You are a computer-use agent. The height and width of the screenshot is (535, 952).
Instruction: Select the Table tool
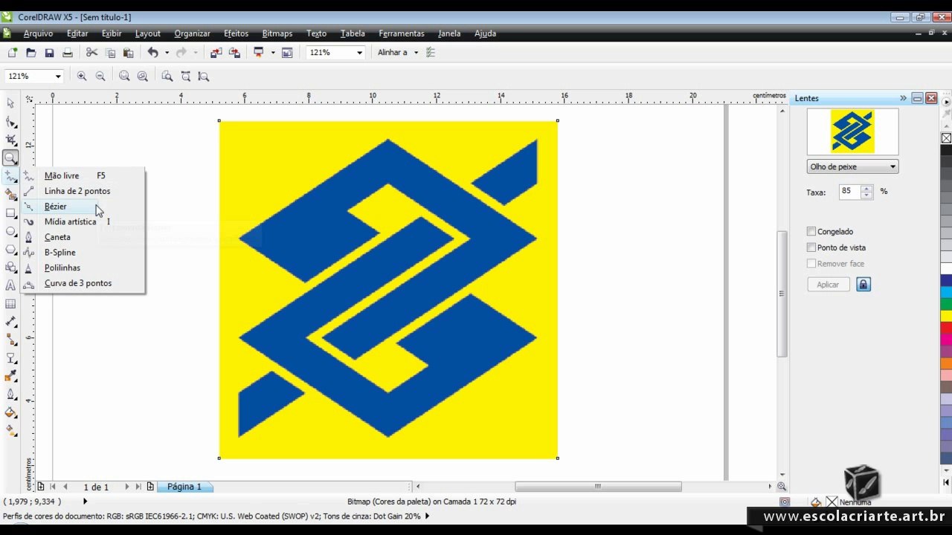pyautogui.click(x=10, y=304)
